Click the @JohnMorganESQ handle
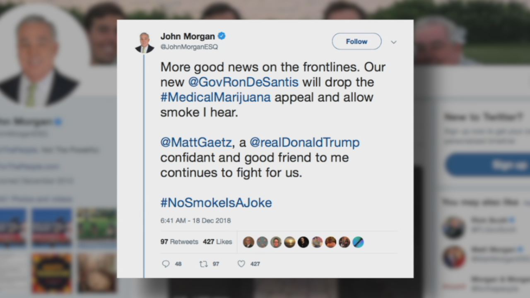Image resolution: width=530 pixels, height=298 pixels. coord(189,47)
